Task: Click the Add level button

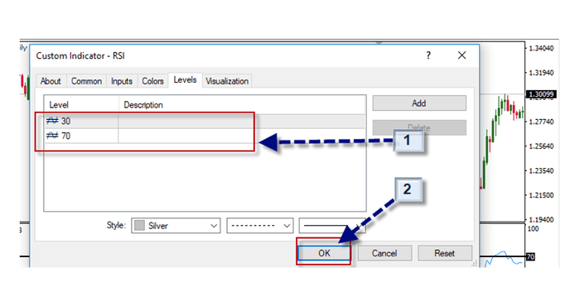Action: tap(419, 103)
